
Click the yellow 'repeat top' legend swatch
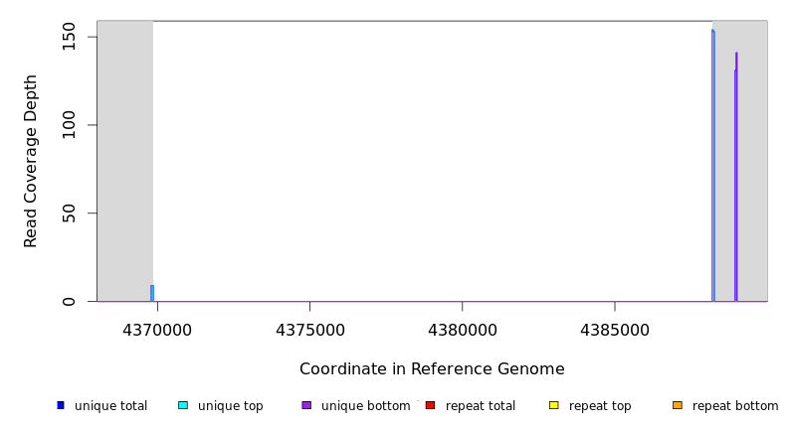pos(554,405)
